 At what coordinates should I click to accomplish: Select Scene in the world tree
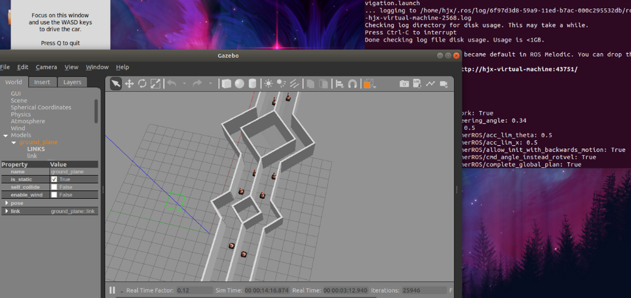(19, 100)
